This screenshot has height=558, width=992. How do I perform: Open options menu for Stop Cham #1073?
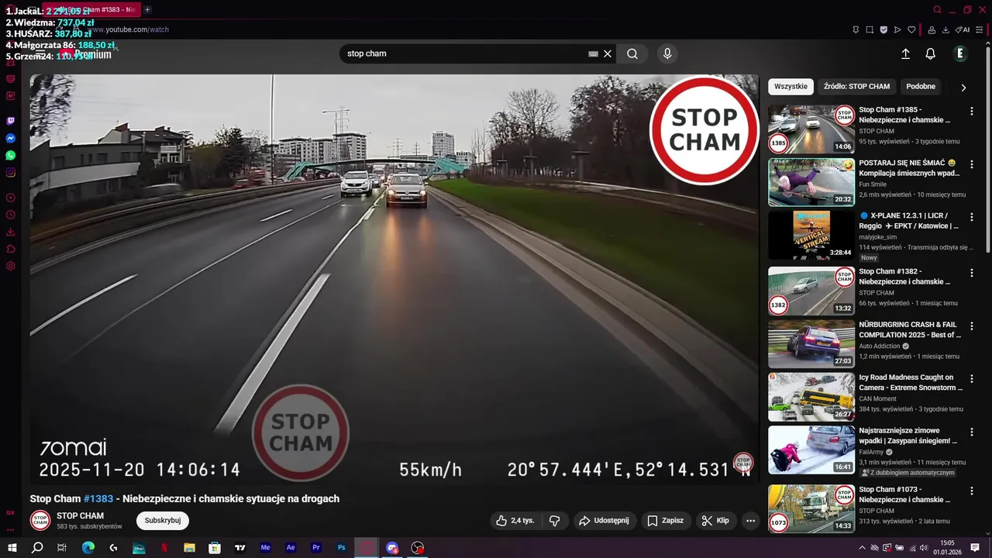click(x=972, y=491)
